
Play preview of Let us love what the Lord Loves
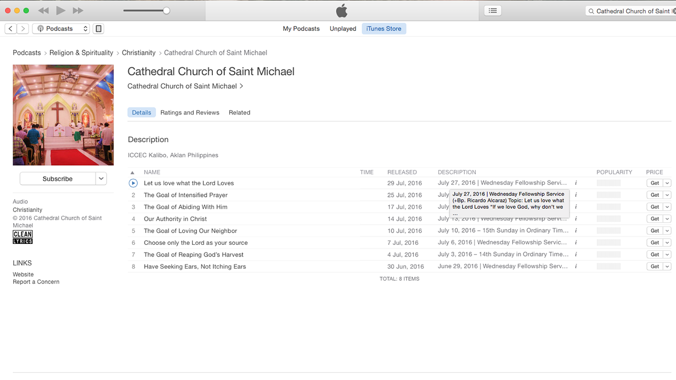(x=133, y=183)
